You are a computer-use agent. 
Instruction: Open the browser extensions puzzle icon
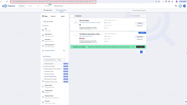pyautogui.click(x=172, y=2)
